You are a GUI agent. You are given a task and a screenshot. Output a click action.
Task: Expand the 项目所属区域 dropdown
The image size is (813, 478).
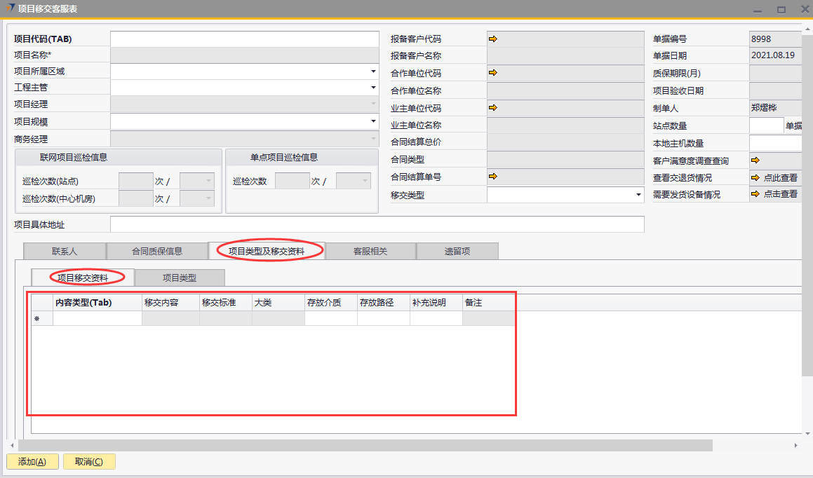point(373,71)
